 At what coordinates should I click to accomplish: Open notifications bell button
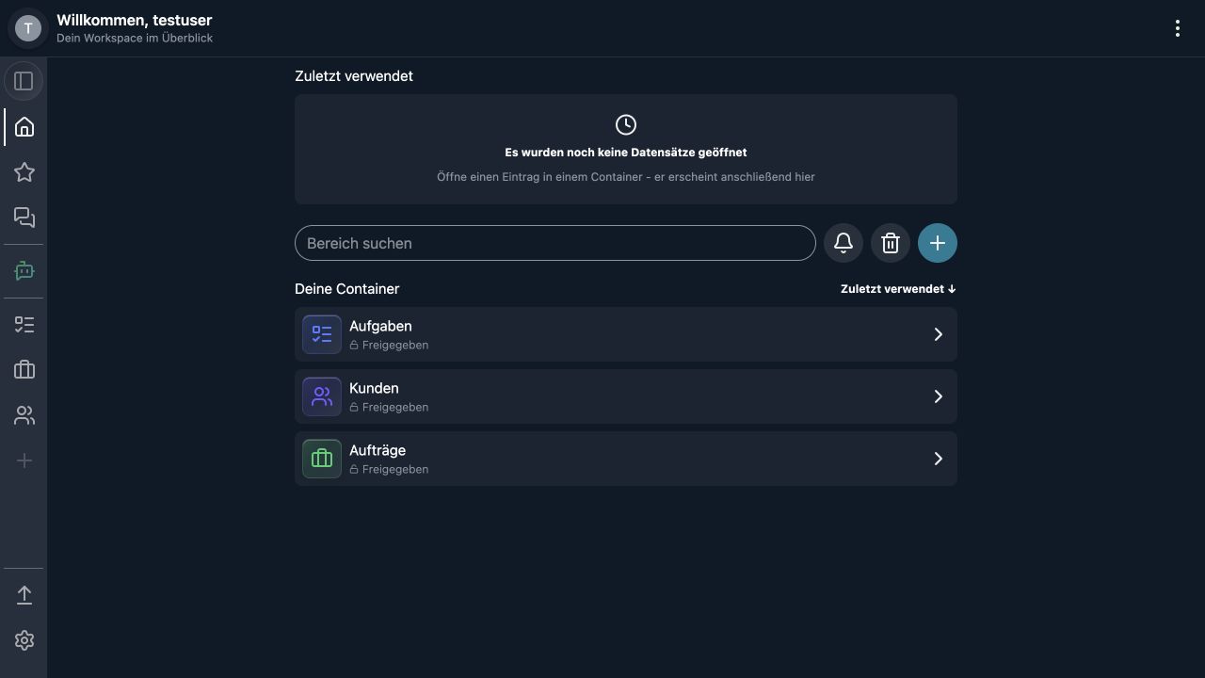pyautogui.click(x=843, y=243)
